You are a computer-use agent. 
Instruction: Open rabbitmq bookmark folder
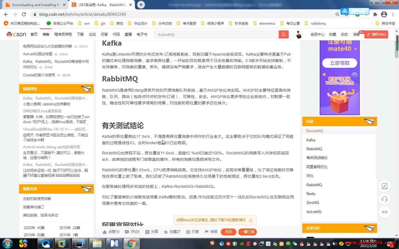pos(315,23)
